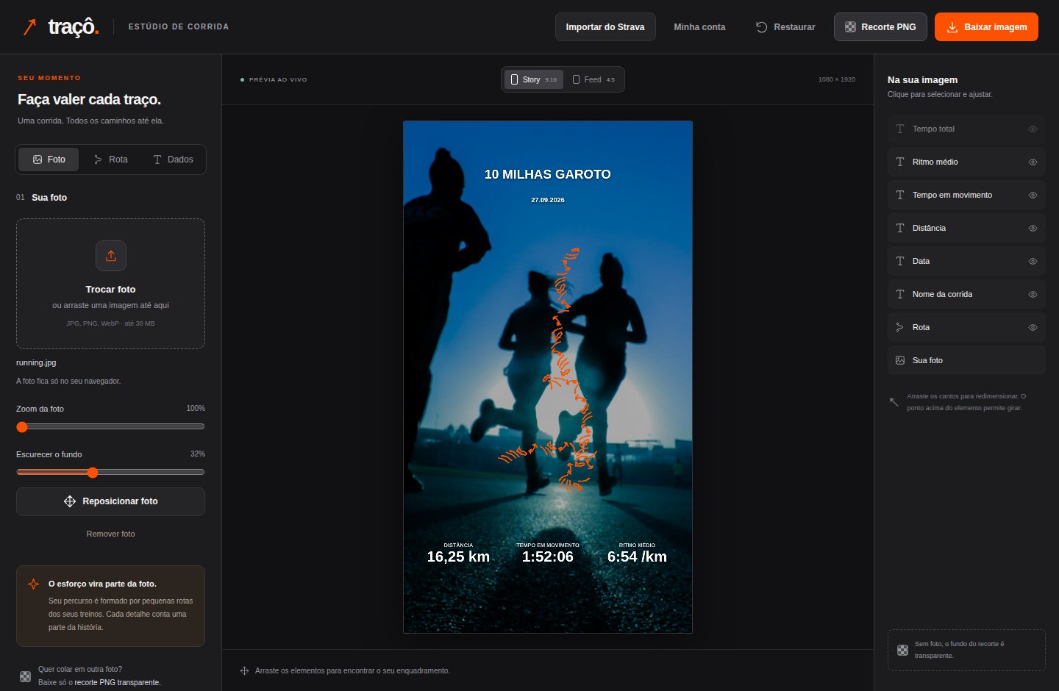Open the Rota tab
Image resolution: width=1059 pixels, height=691 pixels.
click(110, 160)
